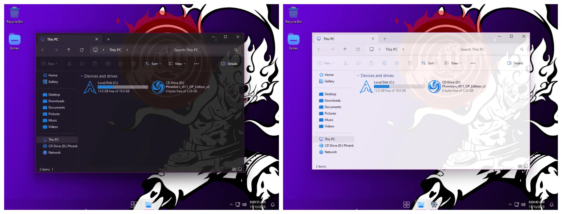562x214 pixels.
Task: Open Extras folder on light-theme desktop
Action: [293, 42]
